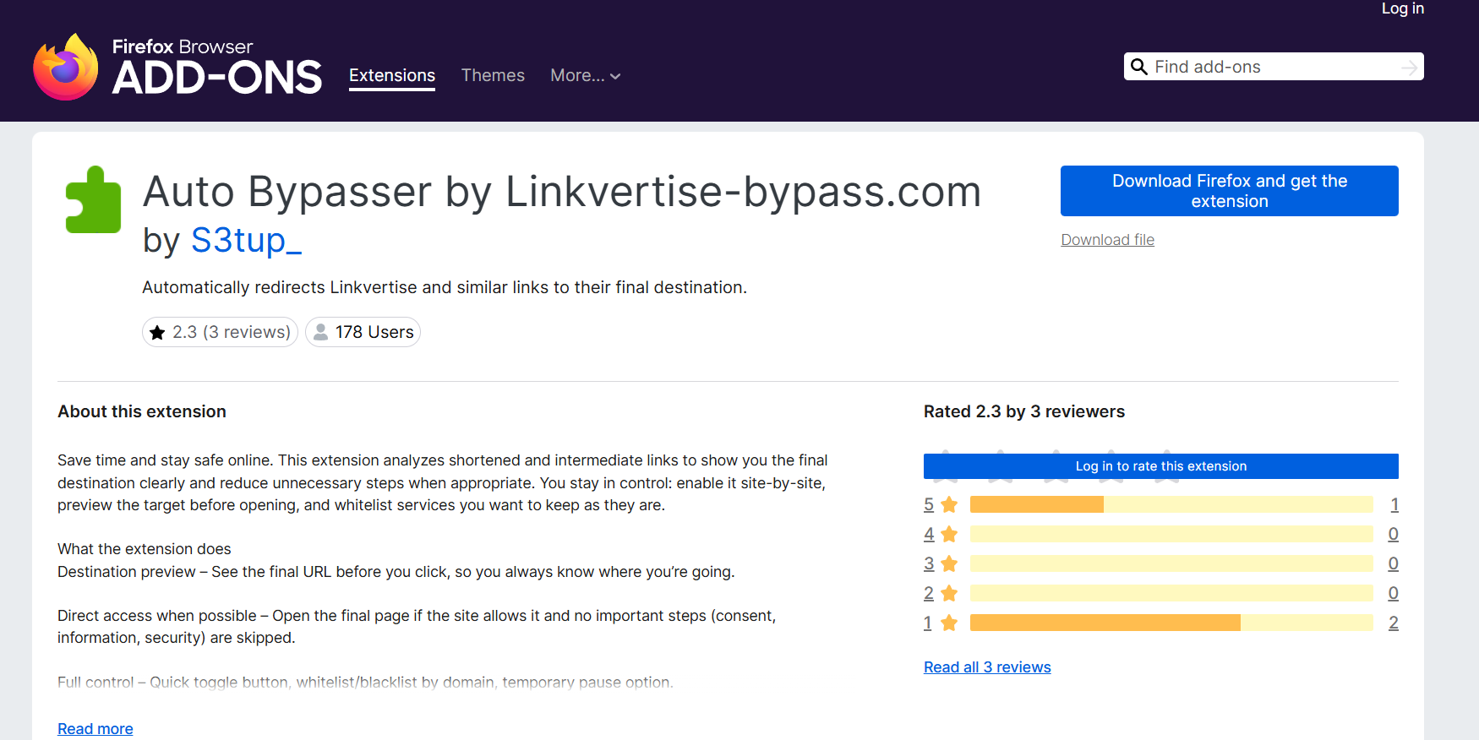The height and width of the screenshot is (740, 1479).
Task: Click the star icon in the rating badge
Action: click(x=157, y=333)
